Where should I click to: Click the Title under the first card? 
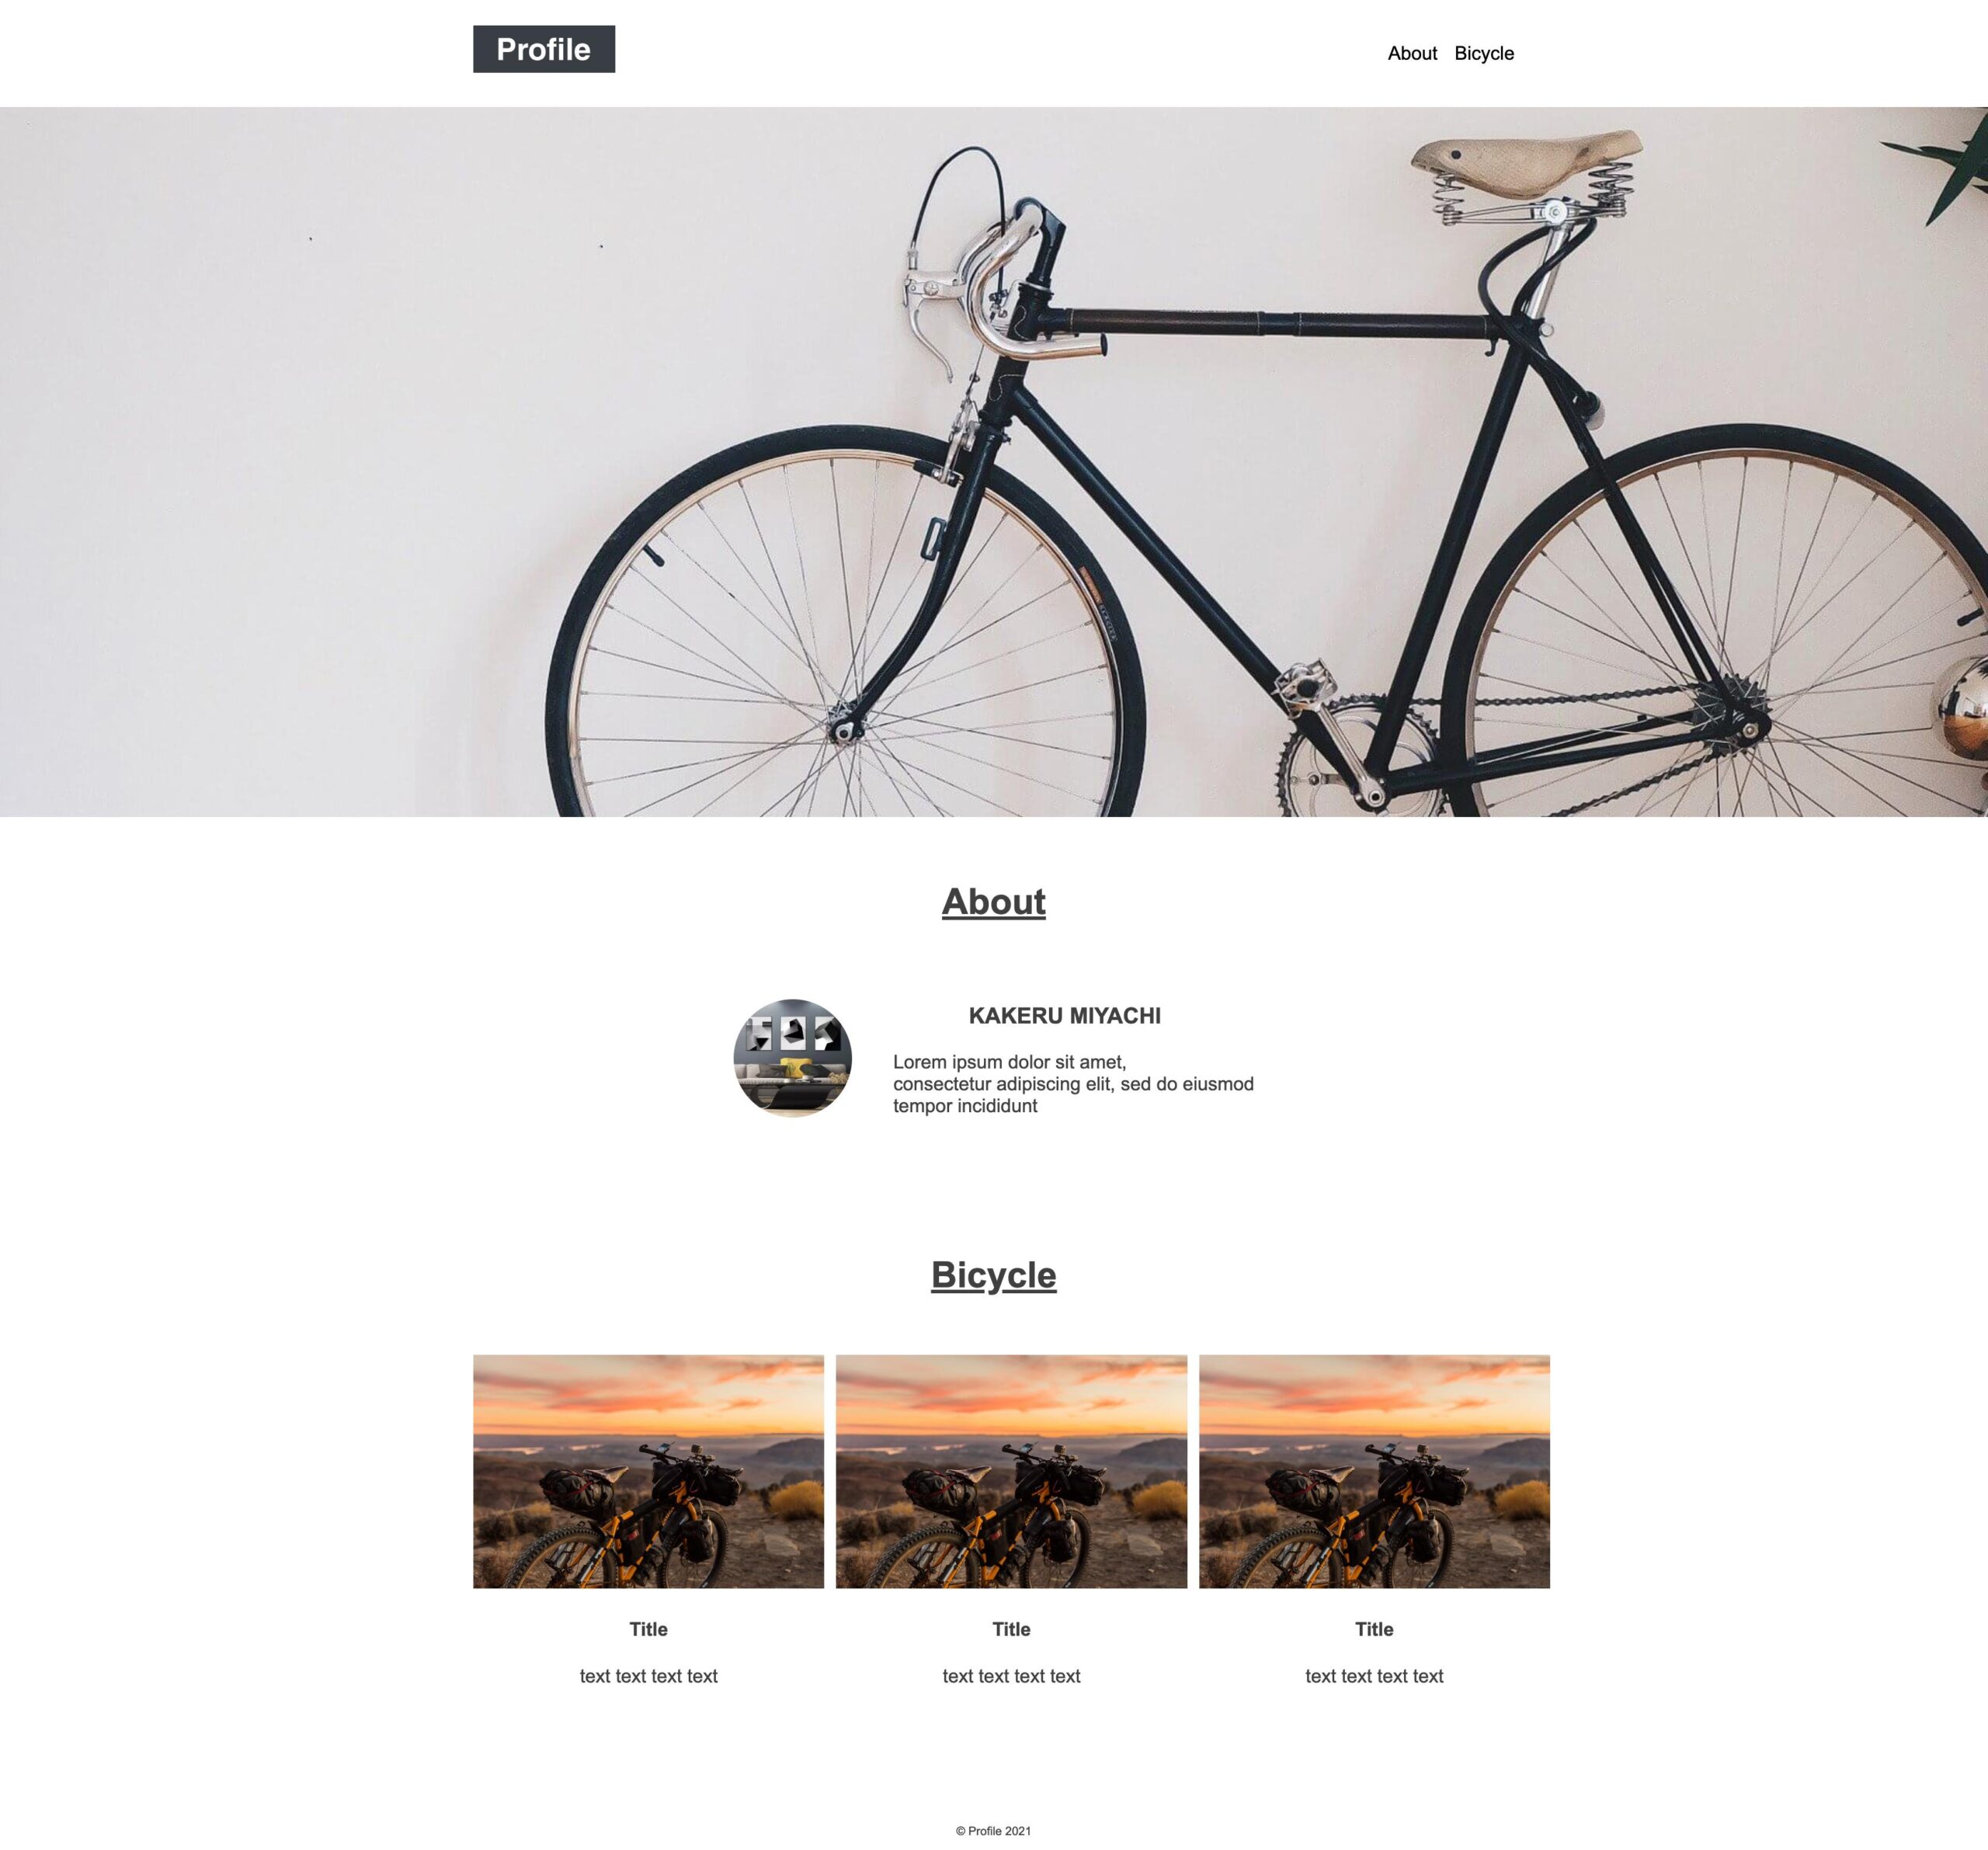coord(648,1629)
